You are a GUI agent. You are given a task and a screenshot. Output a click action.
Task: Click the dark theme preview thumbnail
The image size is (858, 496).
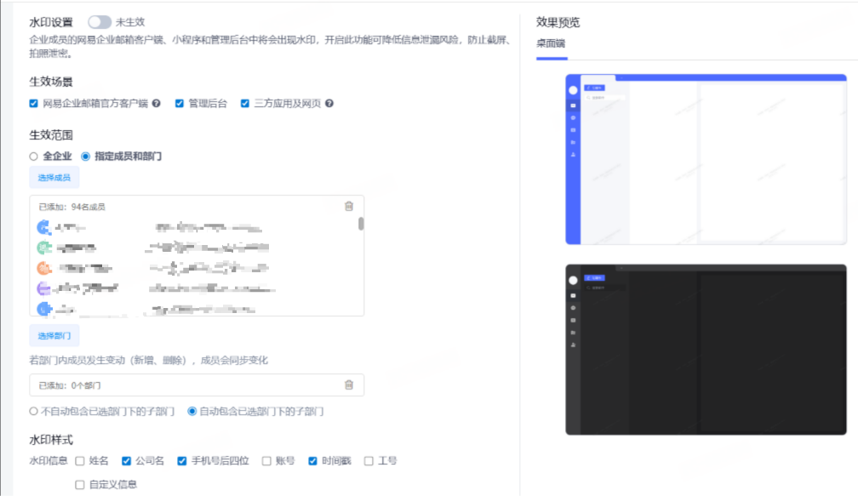[706, 350]
